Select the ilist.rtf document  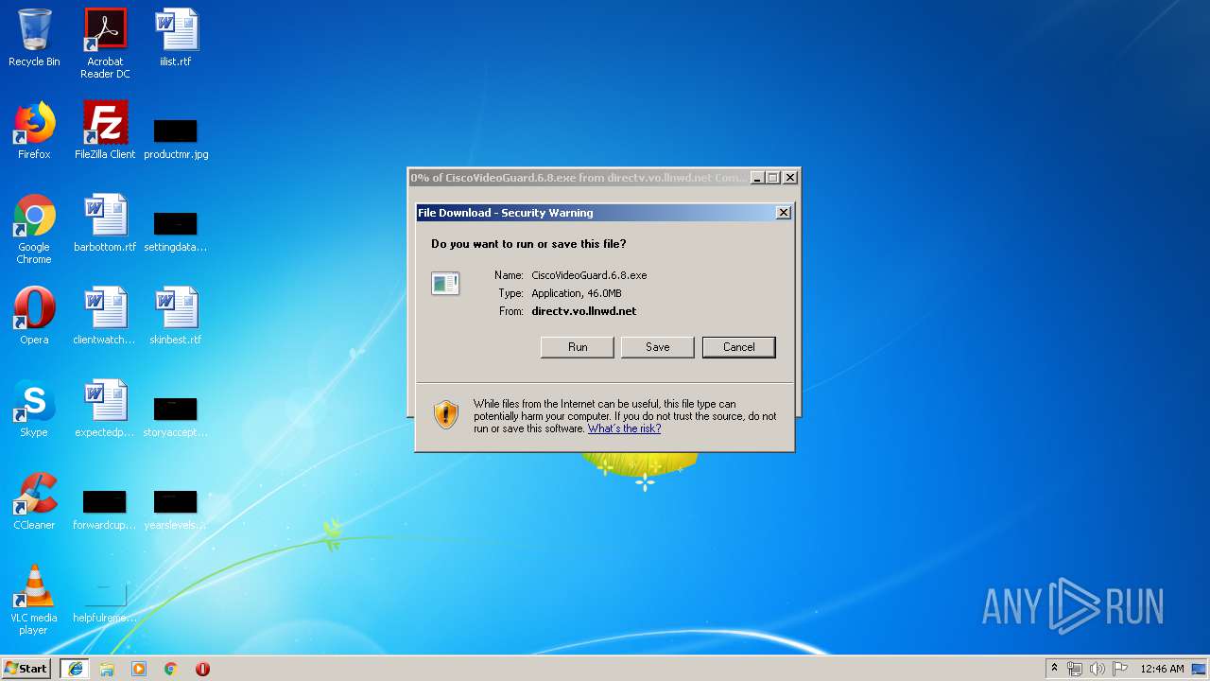pos(176,38)
